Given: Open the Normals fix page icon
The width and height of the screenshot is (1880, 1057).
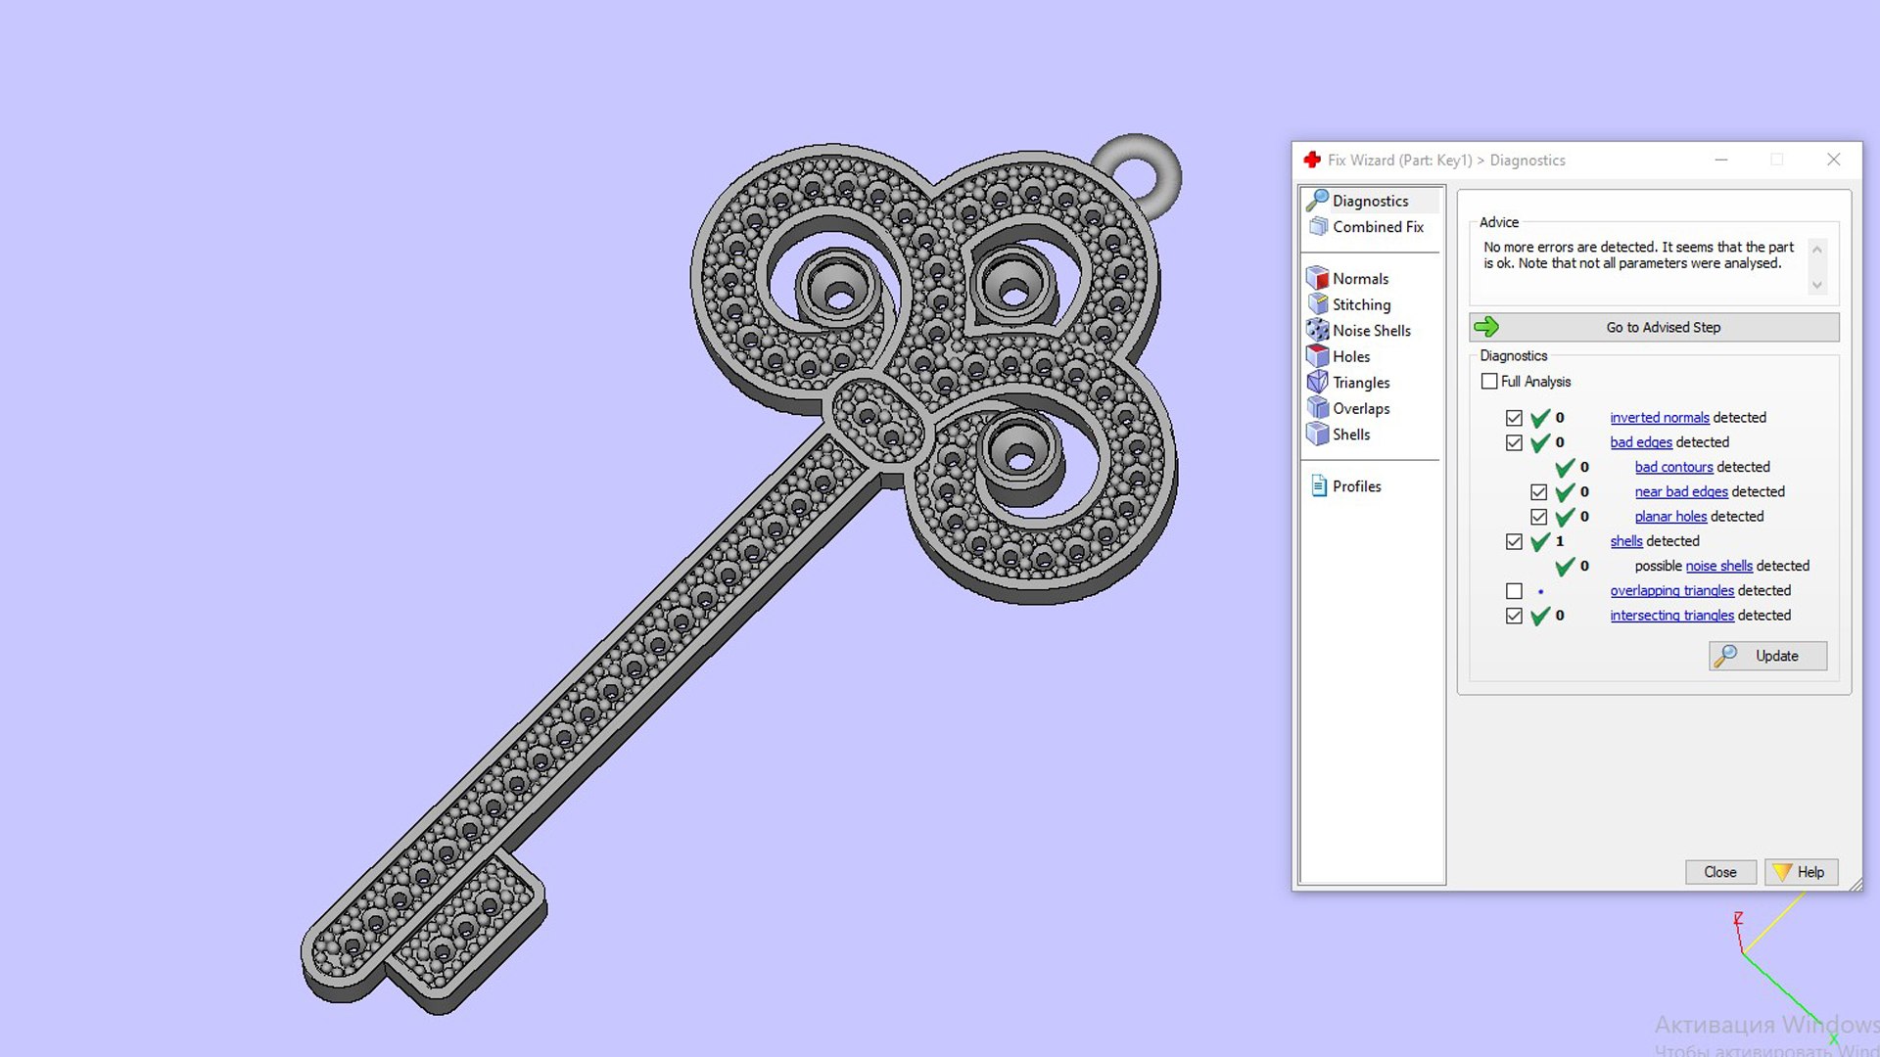Looking at the screenshot, I should [1318, 279].
